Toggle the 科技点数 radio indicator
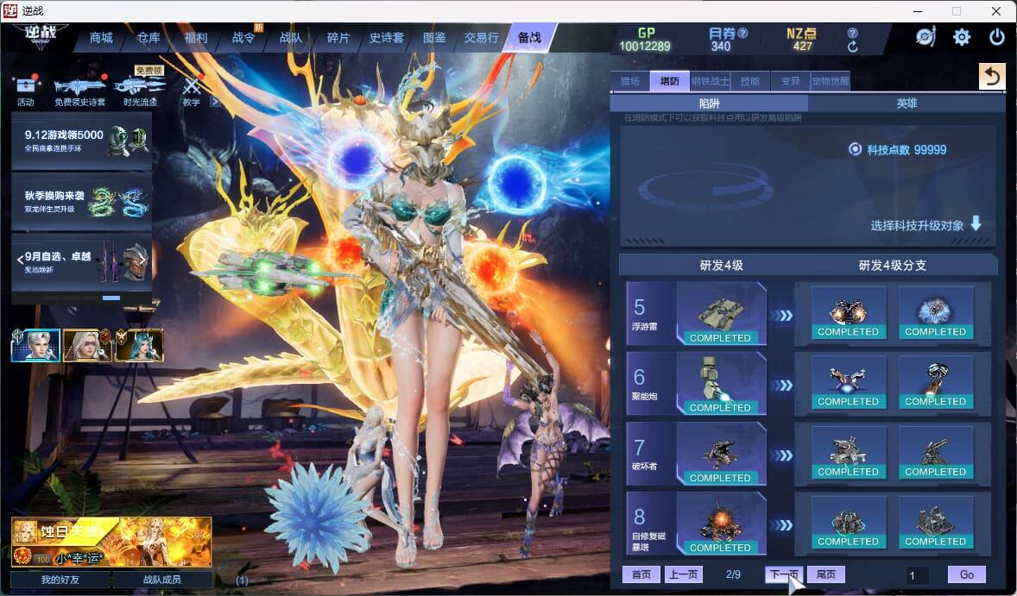This screenshot has height=596, width=1017. 855,149
